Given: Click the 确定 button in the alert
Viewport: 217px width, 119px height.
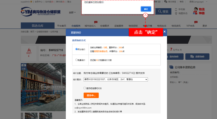Looking at the screenshot, I should tap(146, 9).
